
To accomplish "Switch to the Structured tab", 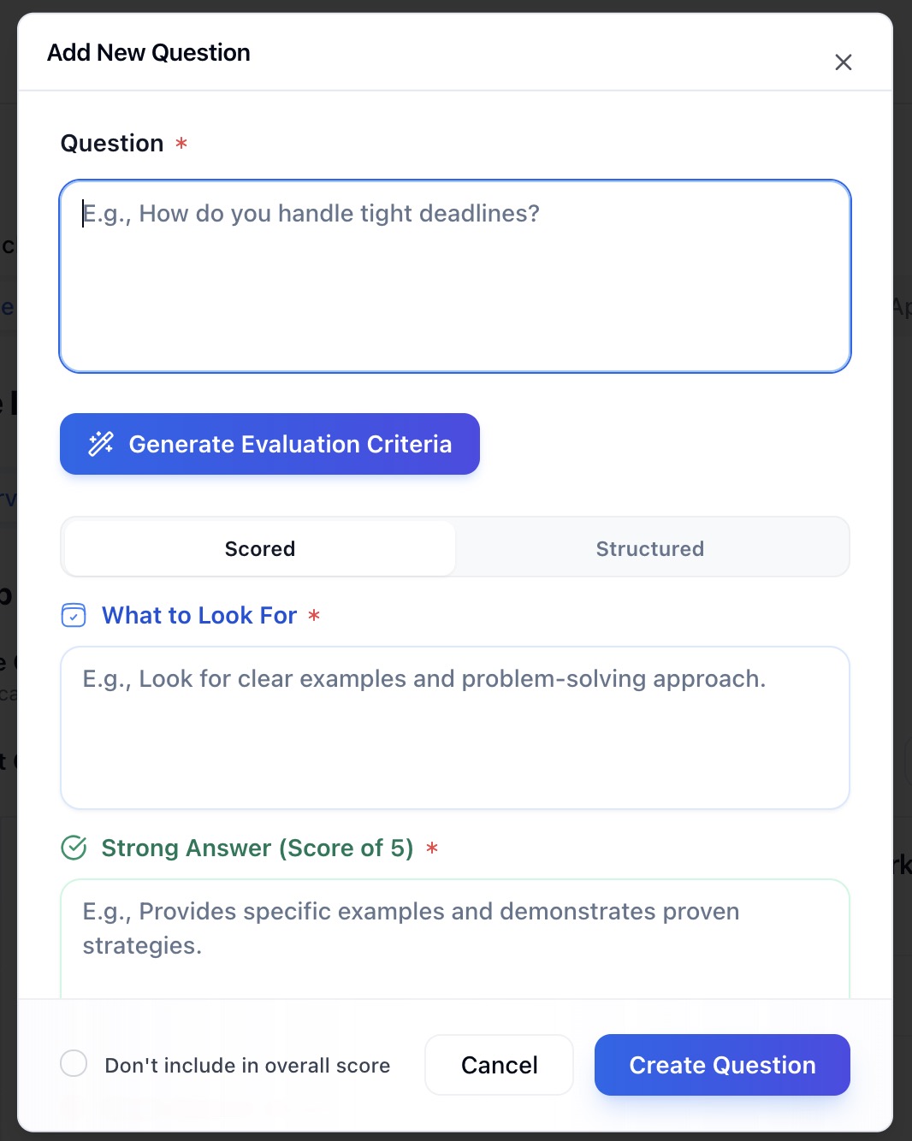I will (649, 548).
